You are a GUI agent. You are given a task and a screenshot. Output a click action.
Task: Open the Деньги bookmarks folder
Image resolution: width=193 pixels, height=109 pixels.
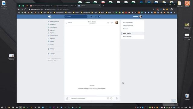pos(76,12)
